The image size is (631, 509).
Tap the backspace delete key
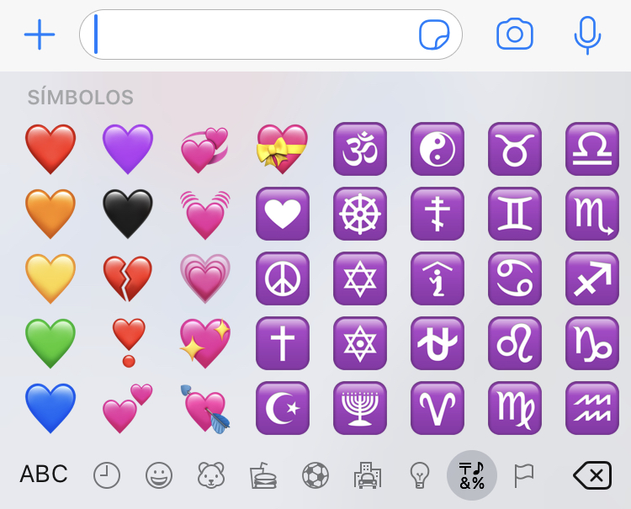click(592, 475)
